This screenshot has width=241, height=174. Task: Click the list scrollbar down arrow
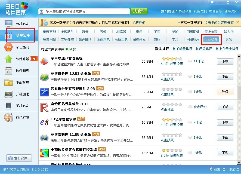(x=239, y=162)
